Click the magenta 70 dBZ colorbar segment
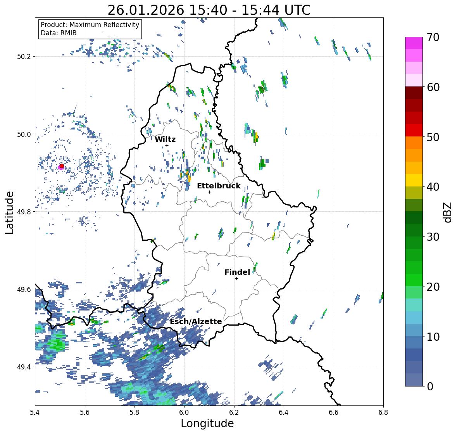The height and width of the screenshot is (433, 457). (414, 43)
